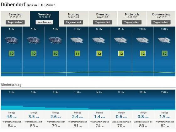Expand Samstag's Tagesverlauf
The image size is (176, 132).
15,22
